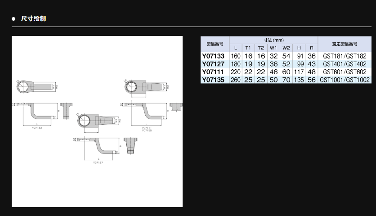Click the GST1001/GST1002 compatible model cell
376x216 pixels.
(x=345, y=80)
